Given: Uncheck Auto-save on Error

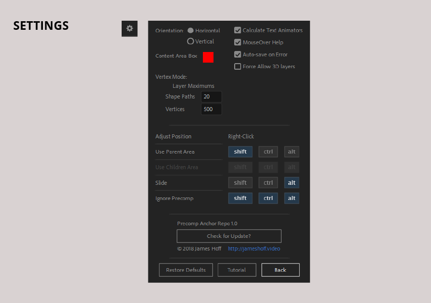Looking at the screenshot, I should tap(237, 54).
